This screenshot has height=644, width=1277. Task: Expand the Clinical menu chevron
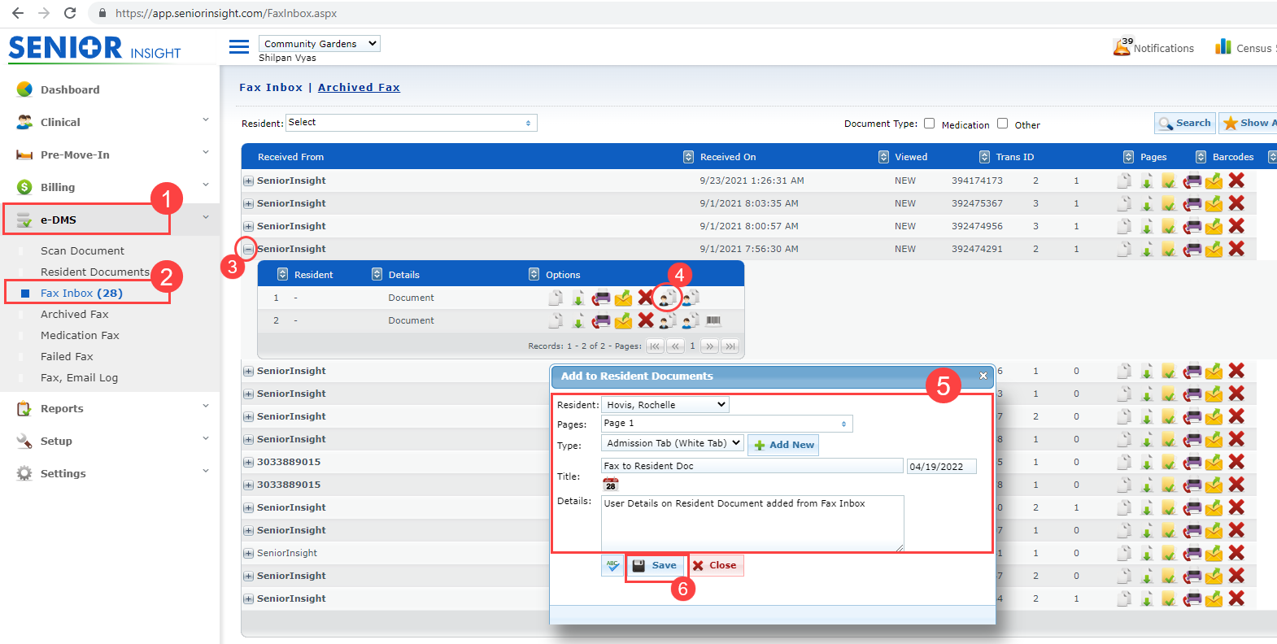pyautogui.click(x=206, y=120)
